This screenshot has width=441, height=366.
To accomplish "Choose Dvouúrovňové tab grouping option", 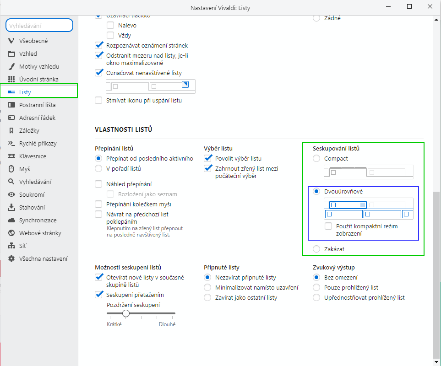I will pos(316,191).
